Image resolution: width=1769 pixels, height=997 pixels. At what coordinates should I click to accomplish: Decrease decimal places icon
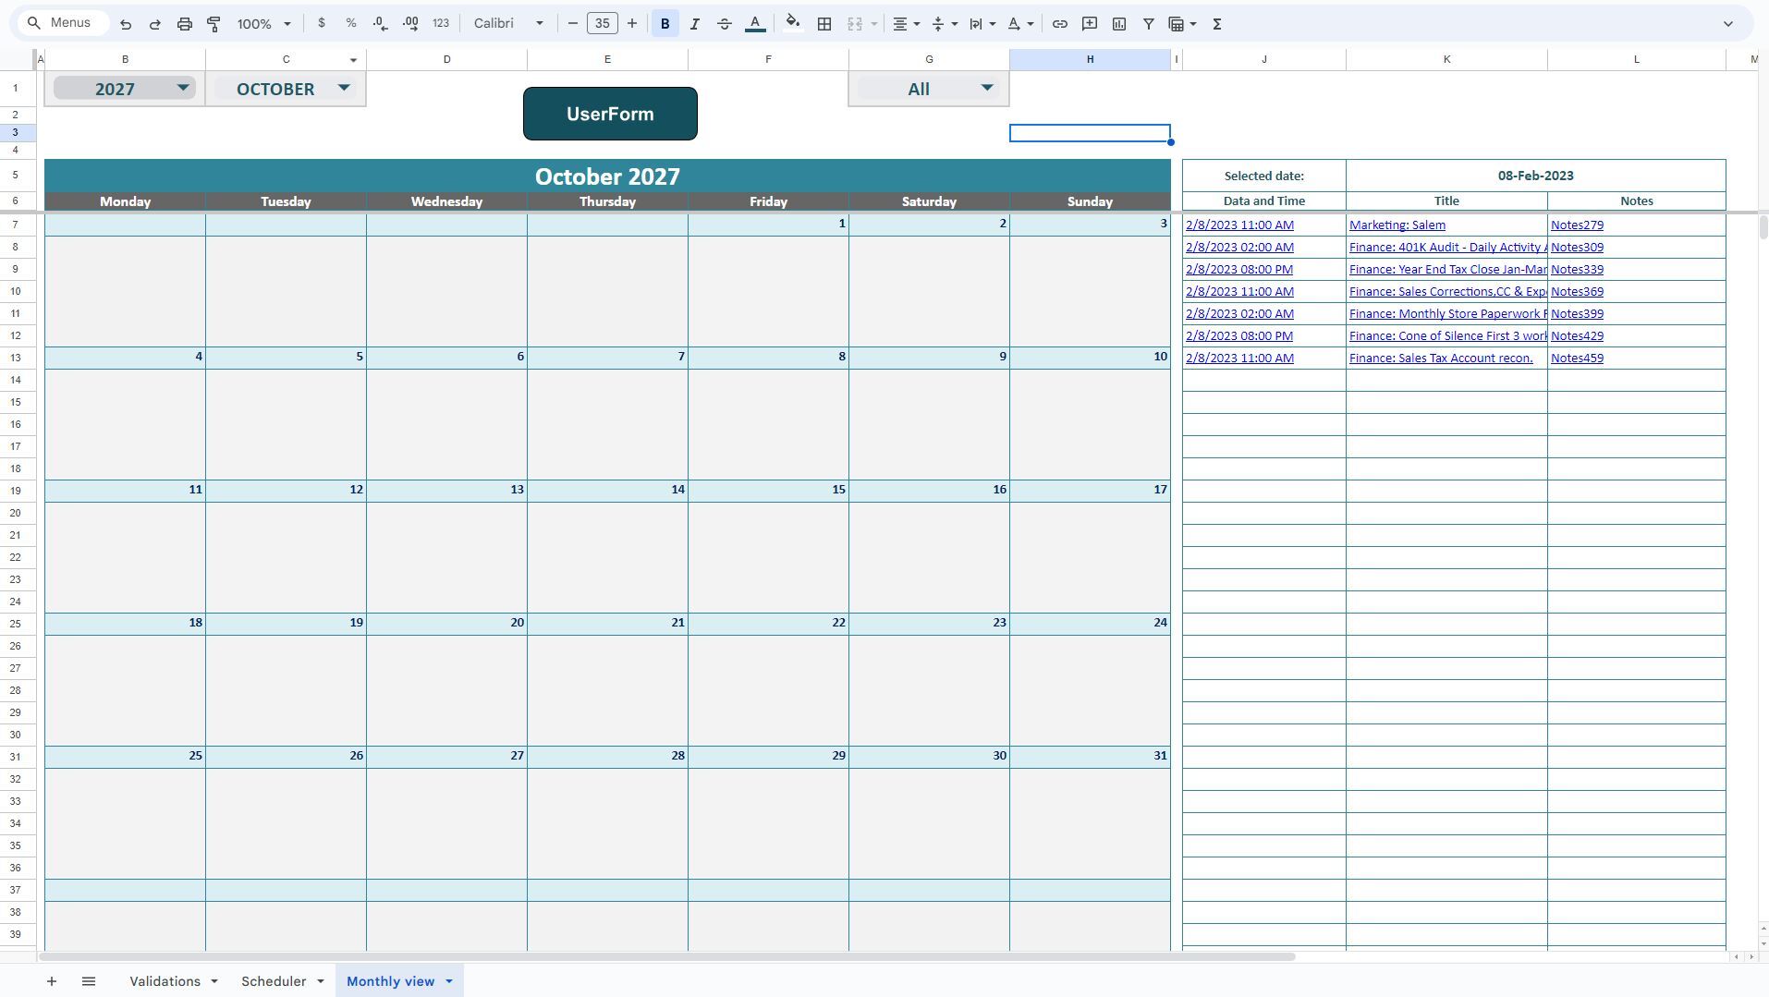(381, 24)
